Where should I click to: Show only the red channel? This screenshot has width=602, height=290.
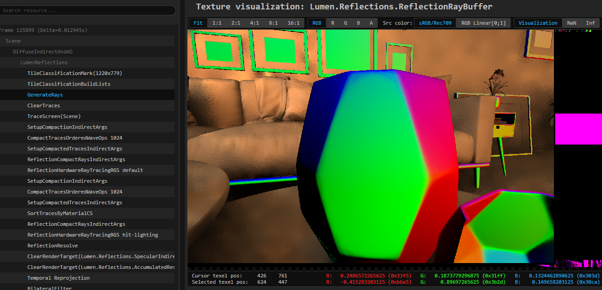(x=332, y=22)
